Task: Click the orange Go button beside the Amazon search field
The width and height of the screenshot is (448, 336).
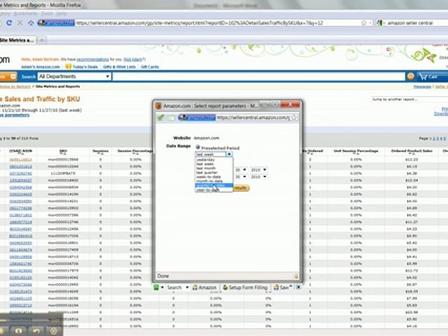Action: [411, 76]
